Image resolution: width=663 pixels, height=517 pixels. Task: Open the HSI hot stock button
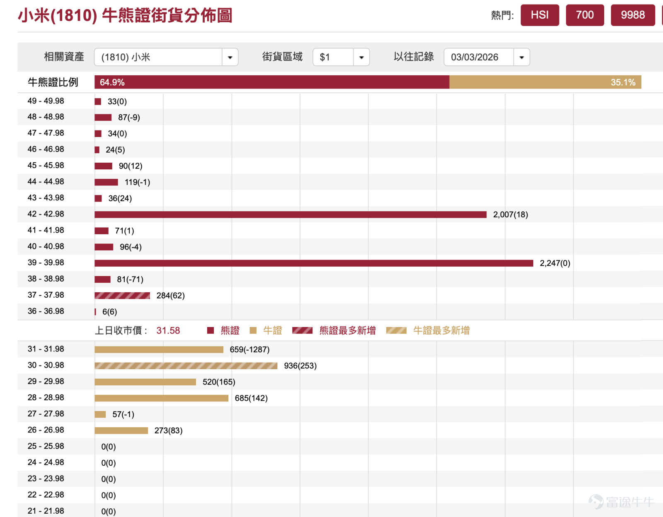click(540, 15)
